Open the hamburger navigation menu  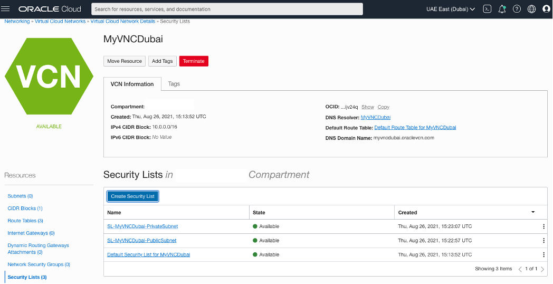(6, 9)
